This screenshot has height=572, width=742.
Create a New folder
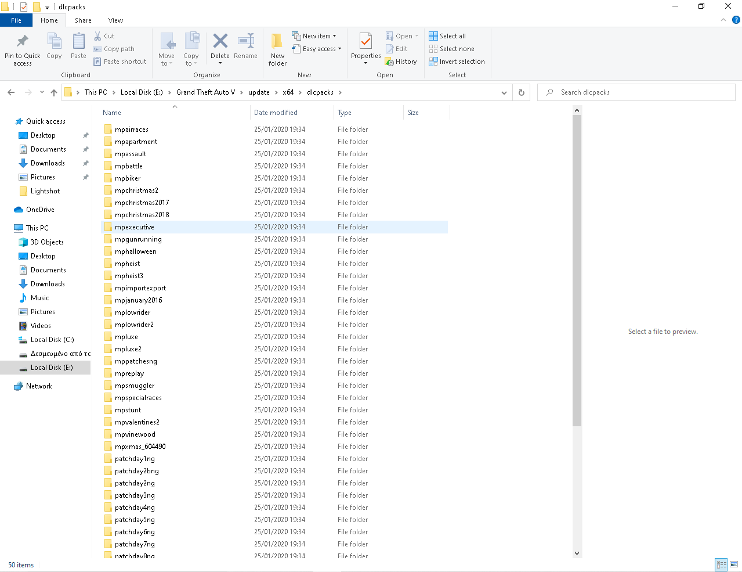(277, 49)
